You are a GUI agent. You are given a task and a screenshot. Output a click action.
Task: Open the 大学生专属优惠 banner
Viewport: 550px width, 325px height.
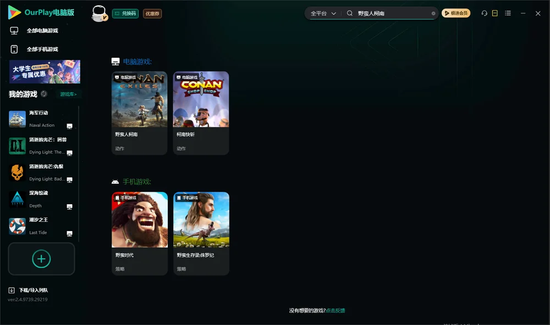[x=45, y=72]
